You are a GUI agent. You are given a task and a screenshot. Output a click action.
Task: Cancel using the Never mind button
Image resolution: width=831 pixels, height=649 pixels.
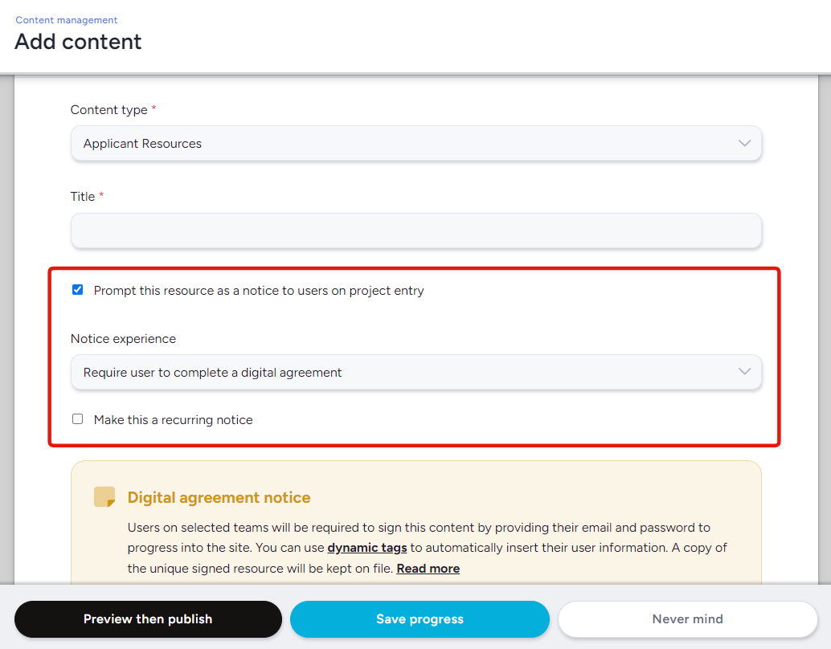click(x=687, y=619)
